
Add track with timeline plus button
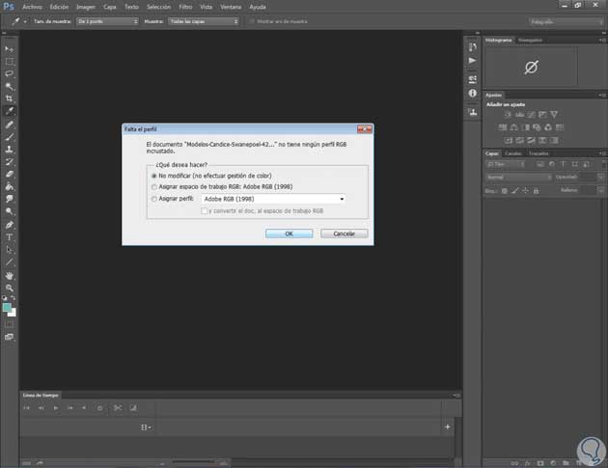tap(448, 427)
